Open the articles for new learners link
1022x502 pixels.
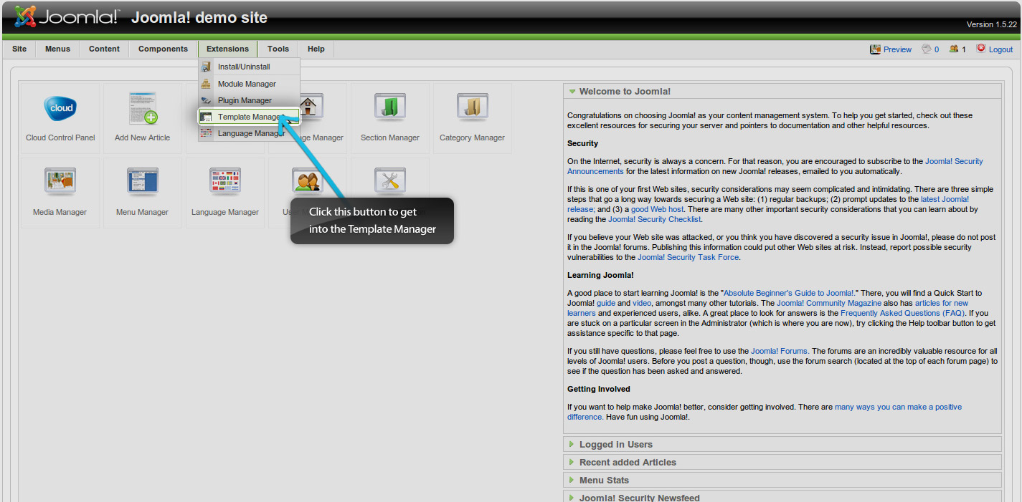(x=767, y=308)
